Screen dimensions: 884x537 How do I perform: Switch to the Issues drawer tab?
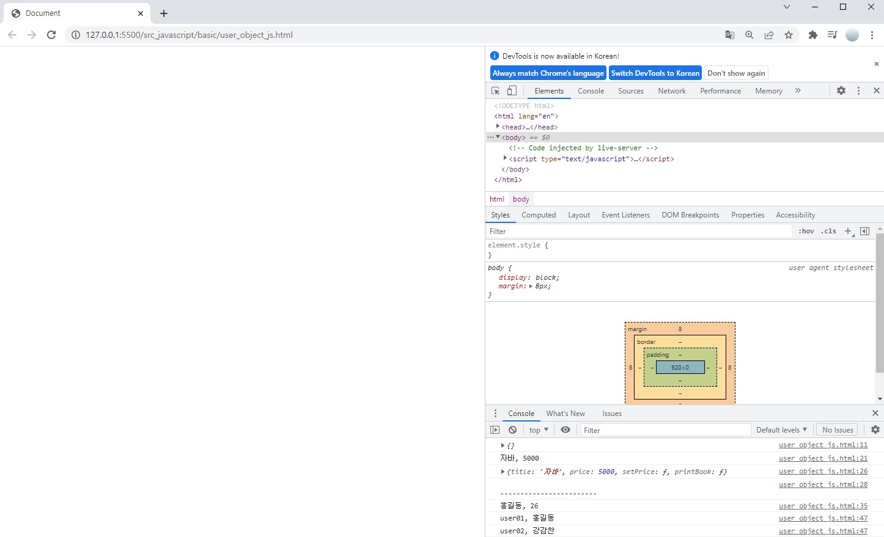[612, 414]
